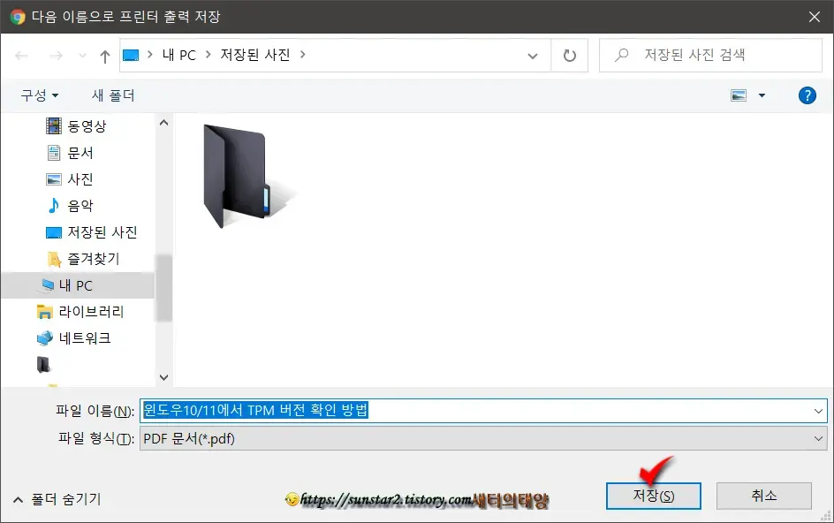Refresh the 저장된 사진 folder view
Image resolution: width=834 pixels, height=523 pixels.
569,54
